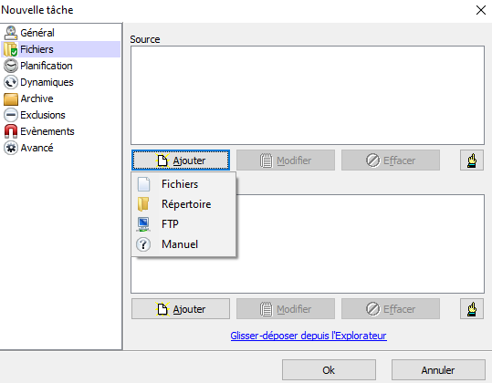
Task: Click the blank page icon beside Fichiers menu entry
Action: tap(143, 184)
